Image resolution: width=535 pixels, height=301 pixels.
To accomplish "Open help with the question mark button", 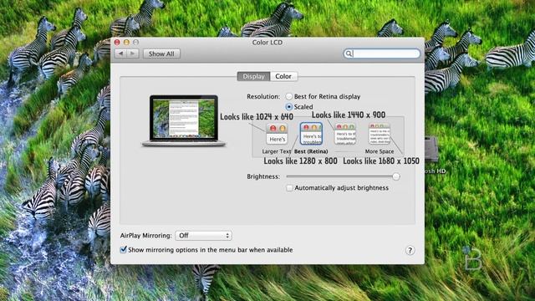I will [x=410, y=251].
